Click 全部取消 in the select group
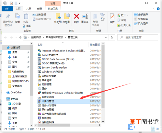Screen dimensions: 162x133 pos(141,19)
